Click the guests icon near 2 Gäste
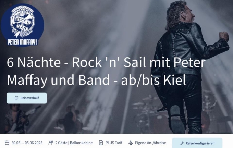Screen dimensions: 233x148 (x=51, y=143)
